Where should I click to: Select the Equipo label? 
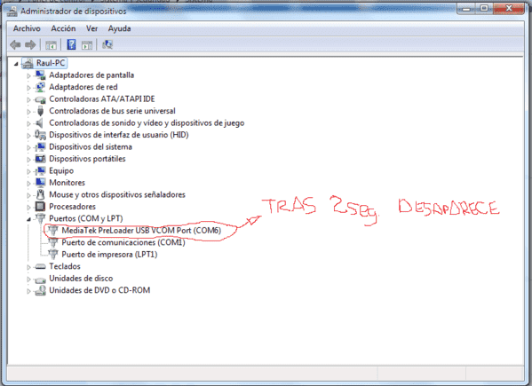pos(61,170)
